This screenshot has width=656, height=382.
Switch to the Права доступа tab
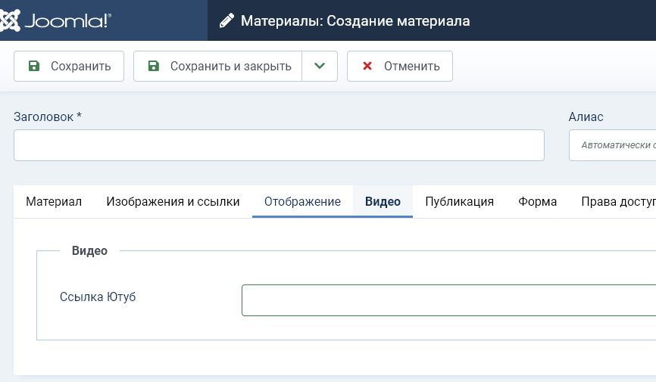click(x=617, y=201)
